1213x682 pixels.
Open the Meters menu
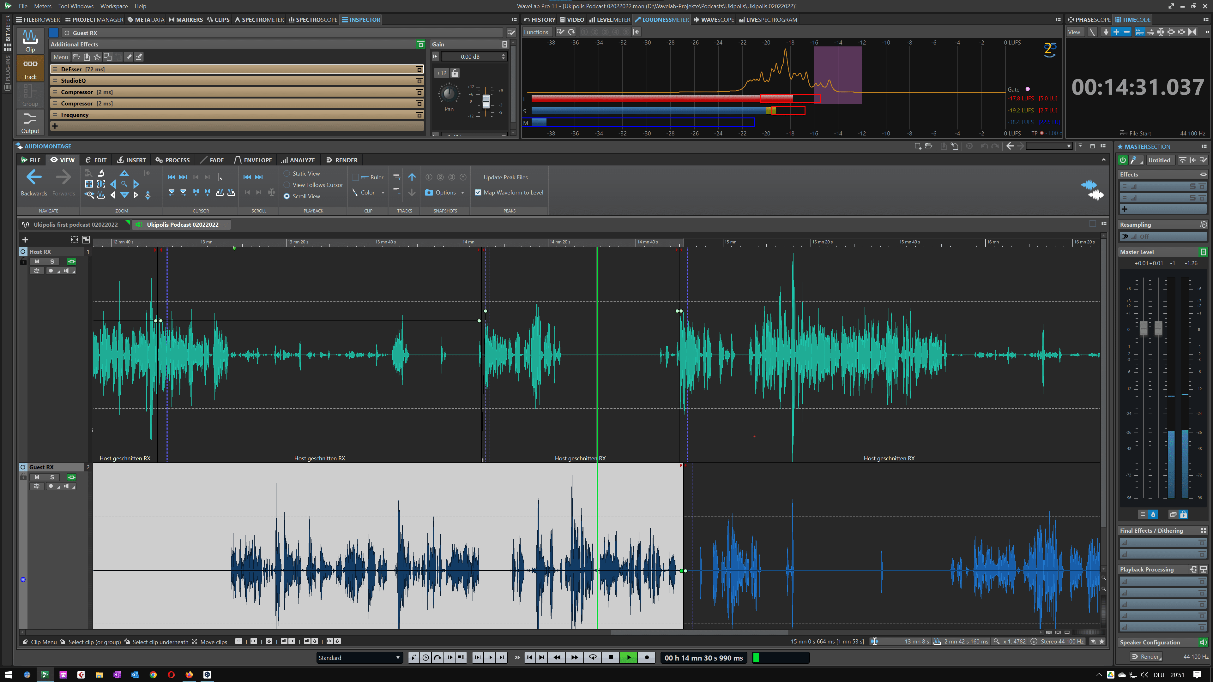[x=42, y=6]
